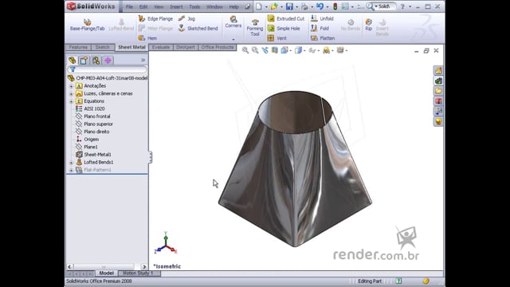Open File Explorer task pane icon
The height and width of the screenshot is (287, 510).
point(438,91)
